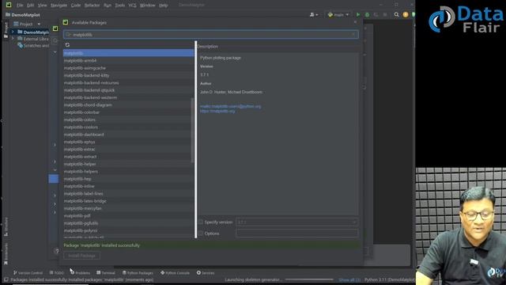Open the Edit menu

(30, 6)
